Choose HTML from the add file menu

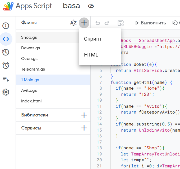point(100,55)
